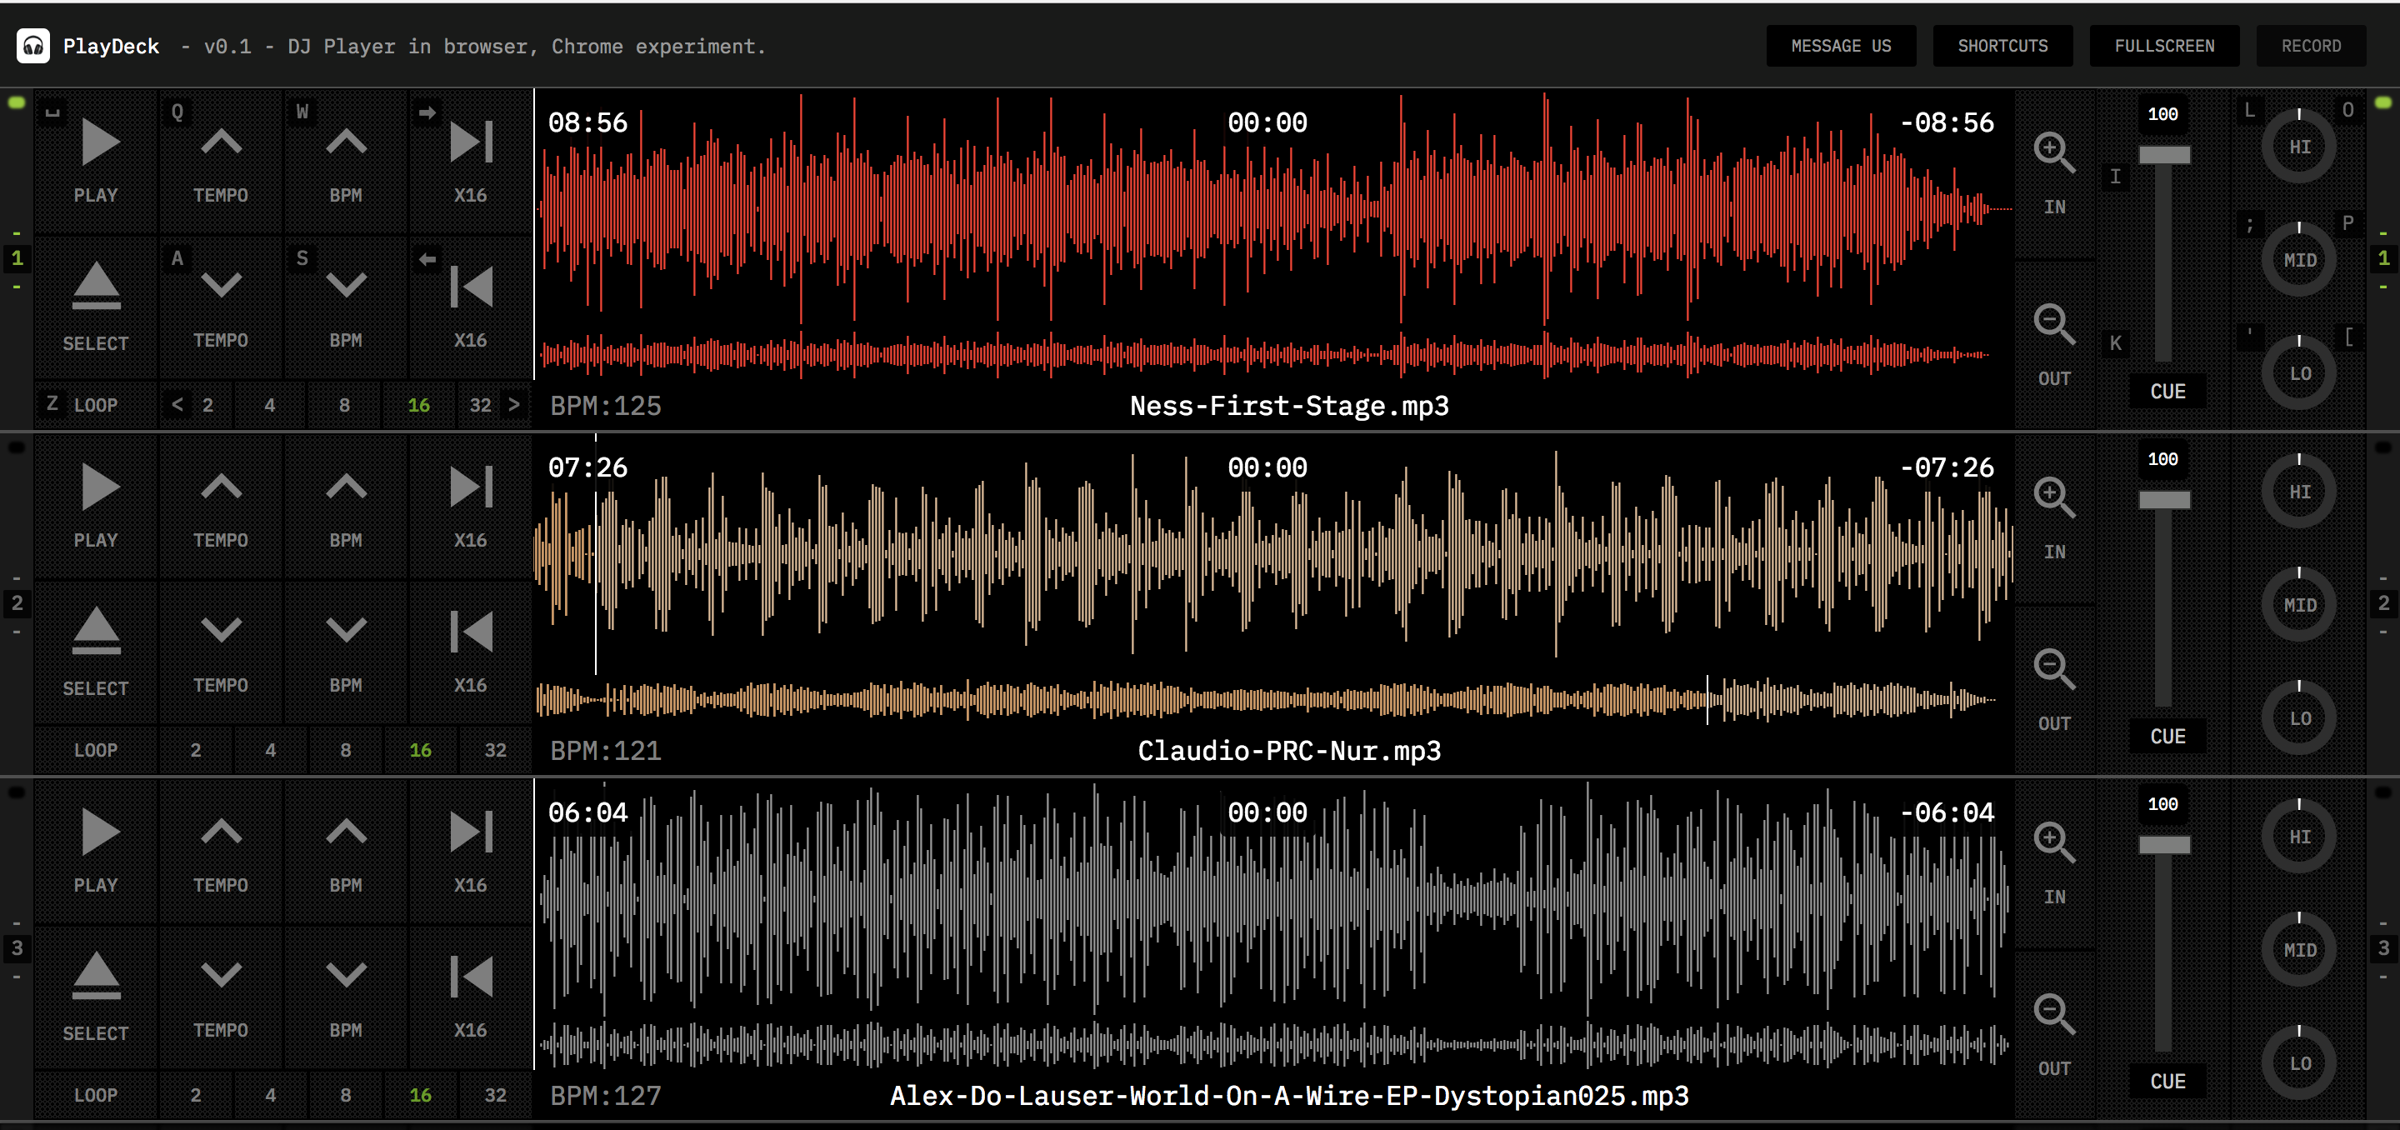Toggle LOOP on deck 2

[96, 750]
